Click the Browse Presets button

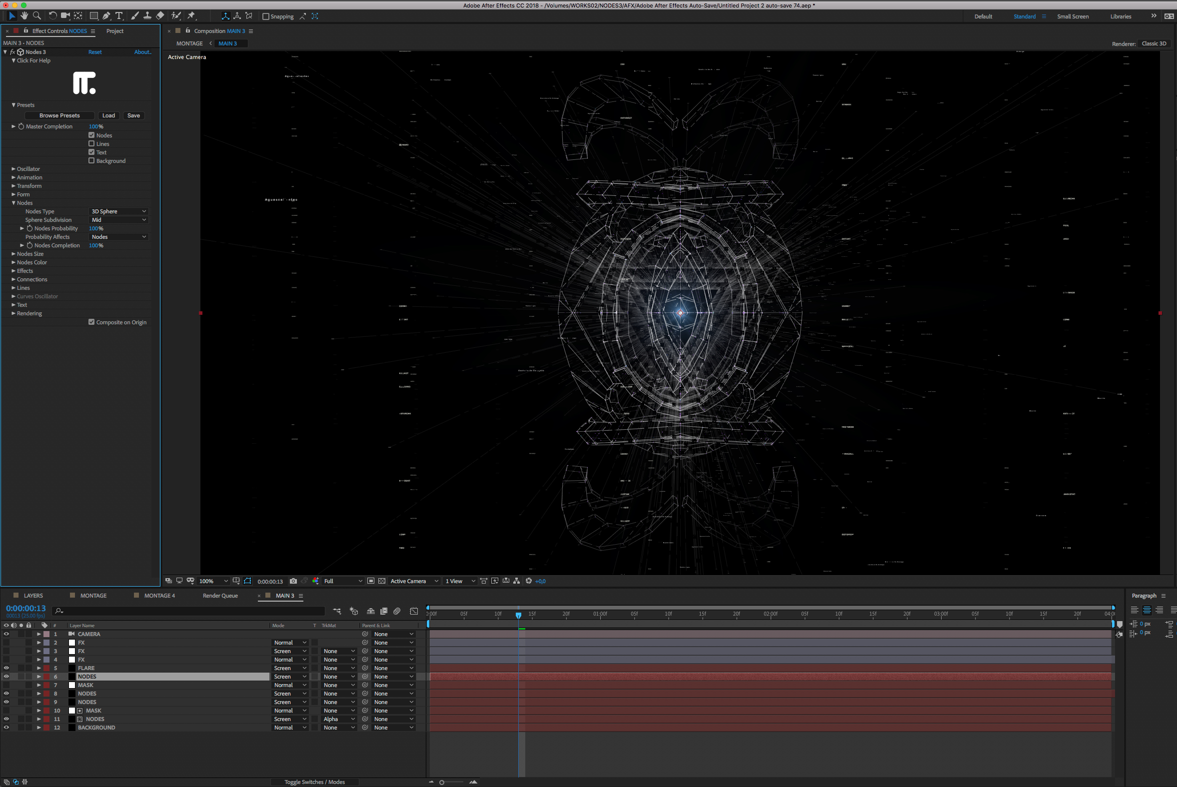coord(60,115)
